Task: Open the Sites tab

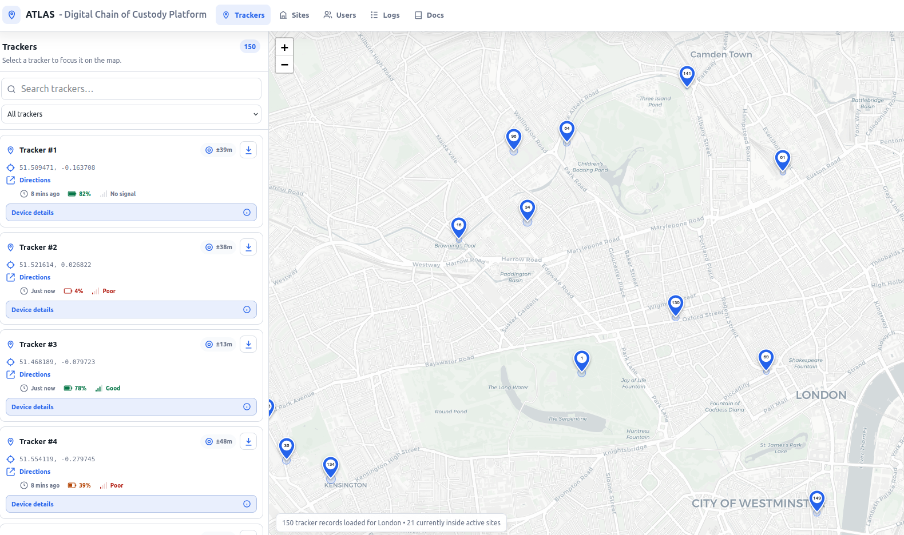Action: (294, 15)
